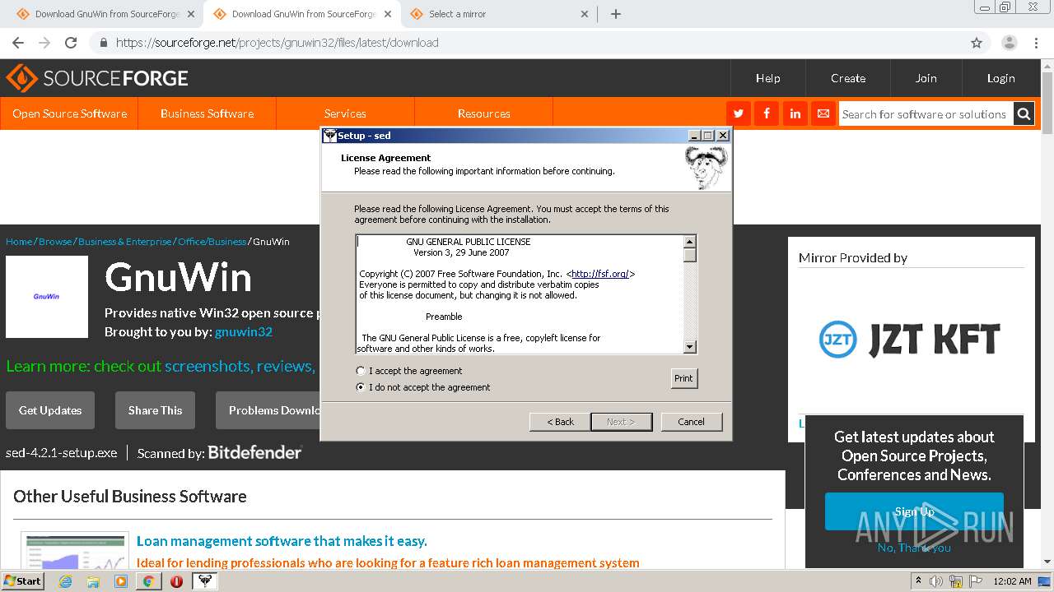Click the SourceForge logo
This screenshot has height=592, width=1054.
pos(97,78)
